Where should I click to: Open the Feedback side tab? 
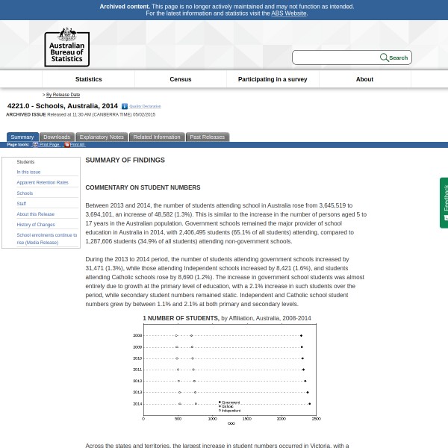[x=444, y=202]
